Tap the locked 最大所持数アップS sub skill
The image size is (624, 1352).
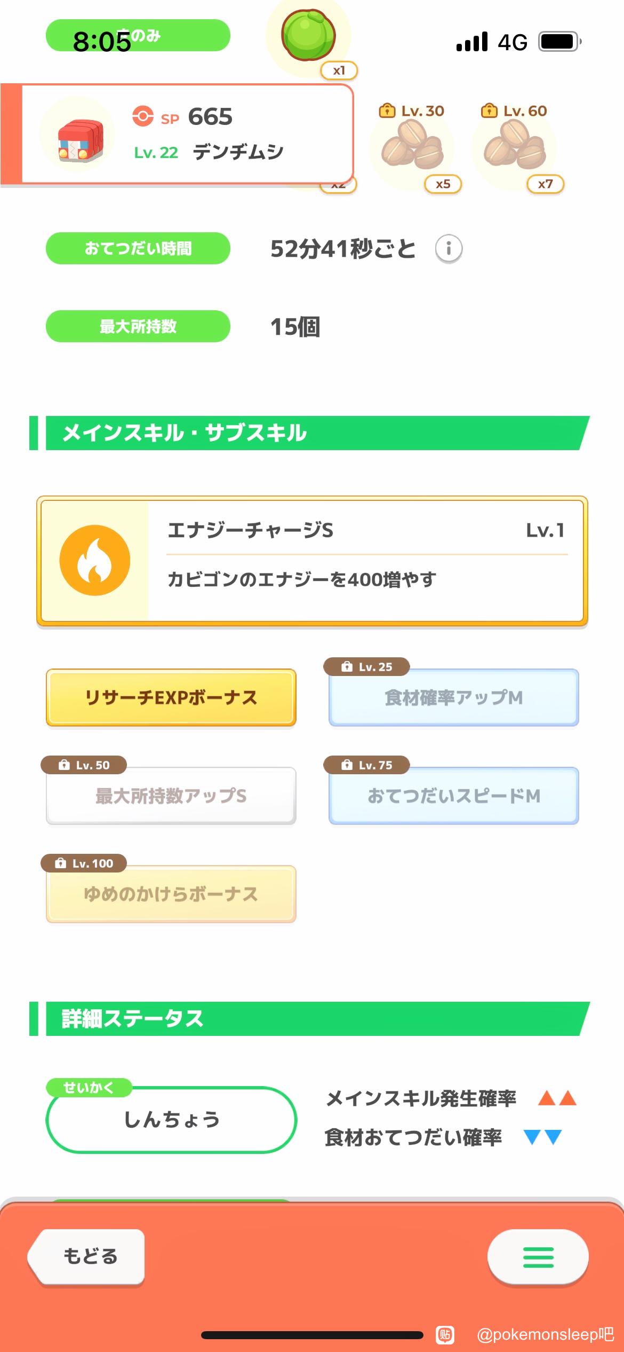pyautogui.click(x=171, y=796)
